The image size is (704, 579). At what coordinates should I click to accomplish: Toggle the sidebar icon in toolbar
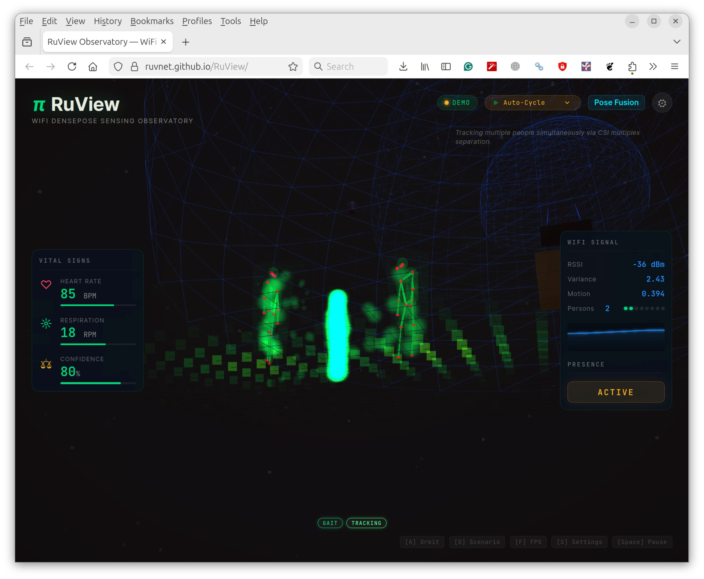445,67
